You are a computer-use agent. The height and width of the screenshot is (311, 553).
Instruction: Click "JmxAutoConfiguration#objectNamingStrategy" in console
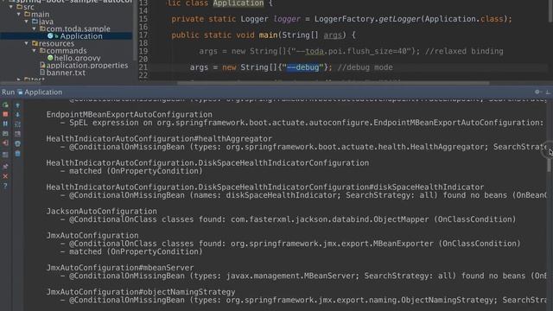click(x=141, y=292)
